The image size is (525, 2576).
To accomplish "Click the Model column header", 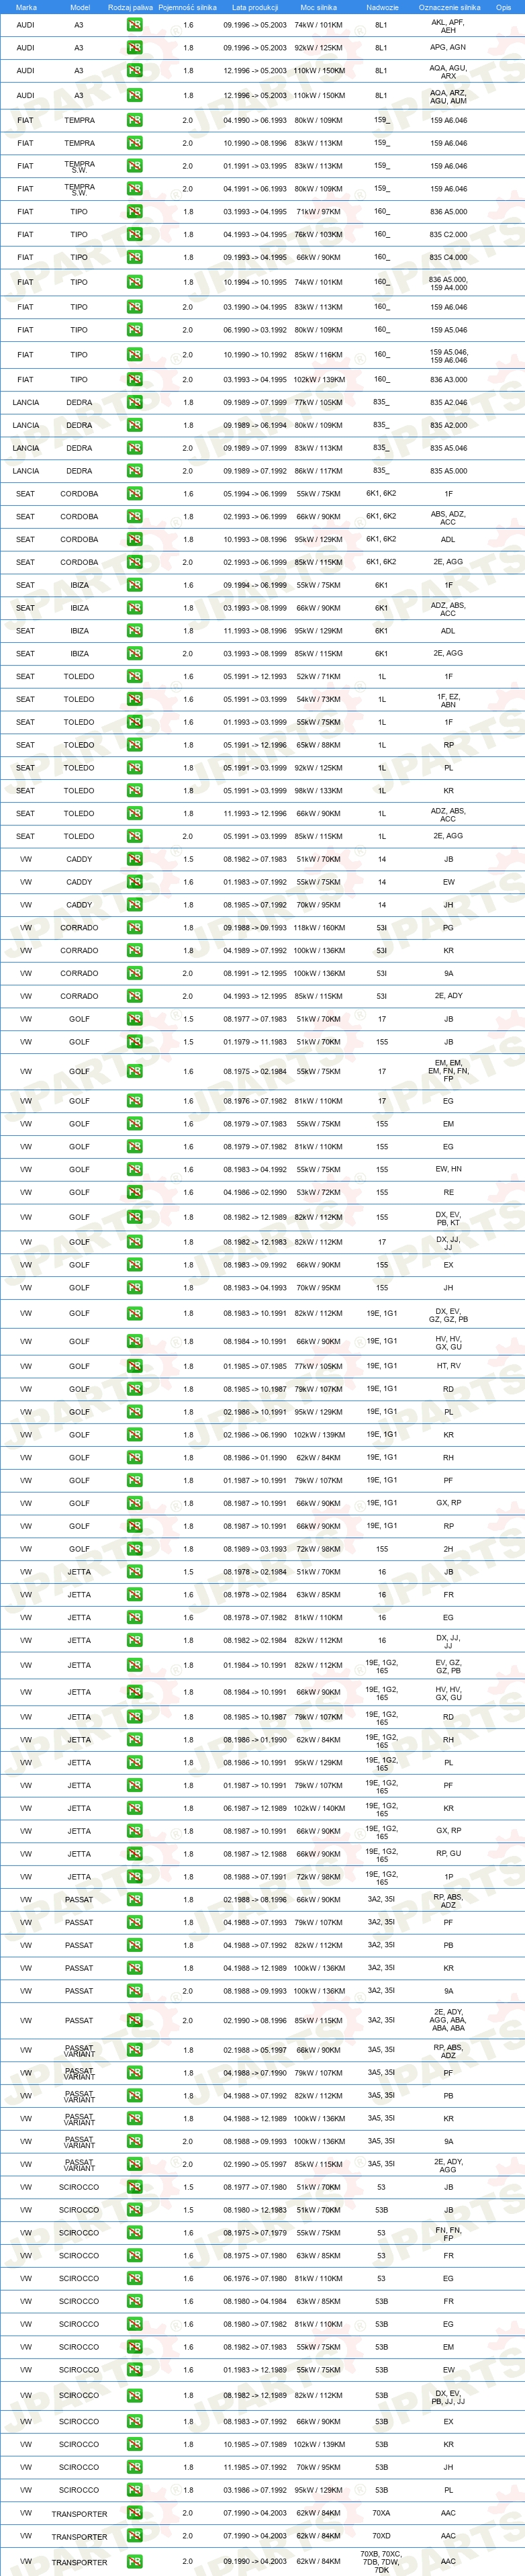I will pyautogui.click(x=80, y=7).
